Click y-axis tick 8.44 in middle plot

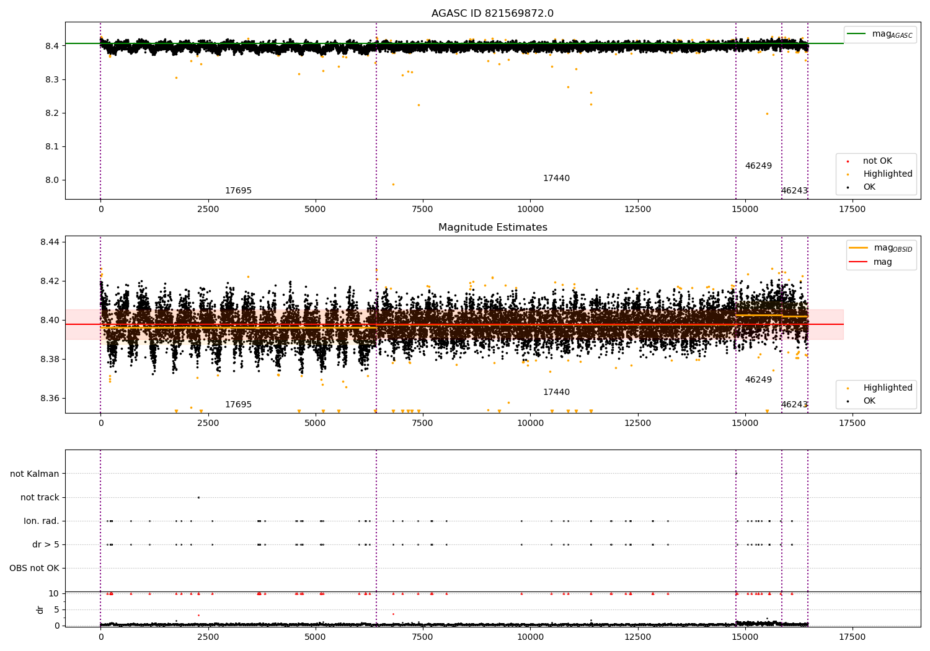point(50,242)
